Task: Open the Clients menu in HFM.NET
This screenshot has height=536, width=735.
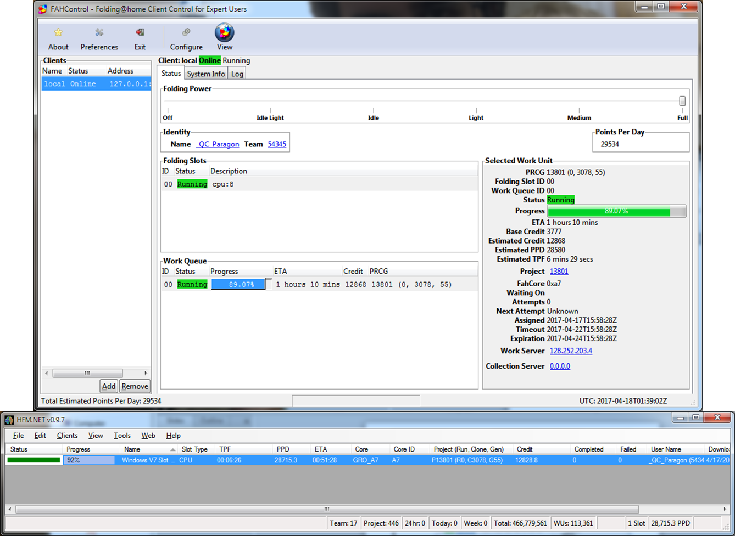Action: coord(67,435)
